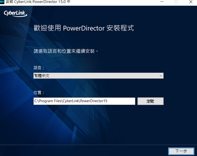Image resolution: width=197 pixels, height=156 pixels.
Task: Click the PowerDirector installer icon in title bar
Action: click(2, 2)
